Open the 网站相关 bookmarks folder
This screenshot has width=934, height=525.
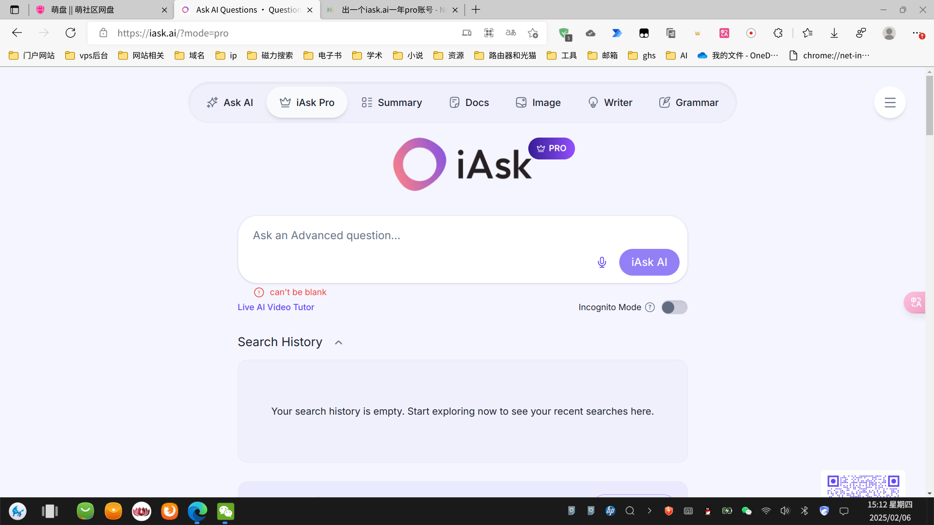pos(141,55)
